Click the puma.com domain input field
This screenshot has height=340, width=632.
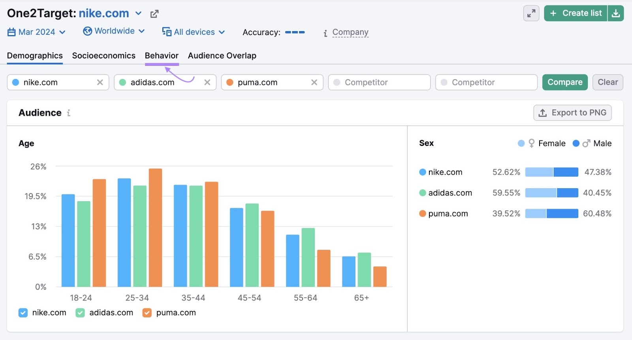[272, 82]
